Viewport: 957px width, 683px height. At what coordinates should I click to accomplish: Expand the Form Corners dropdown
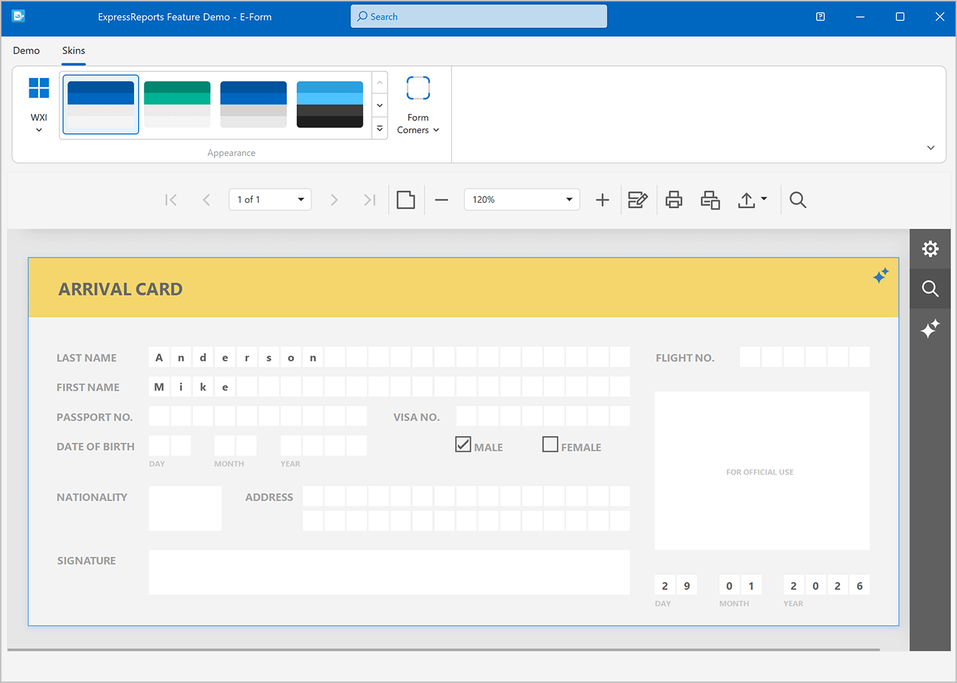pyautogui.click(x=436, y=130)
